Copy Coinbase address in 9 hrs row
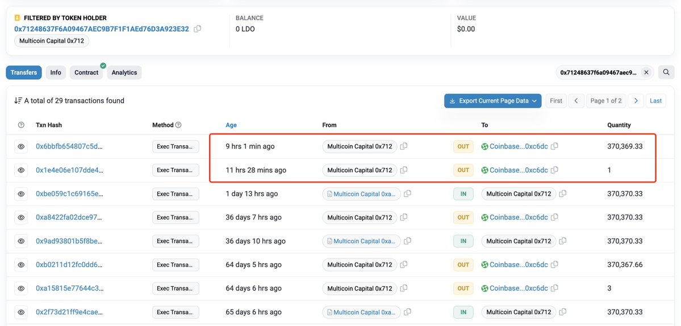This screenshot has width=681, height=326. pos(554,146)
